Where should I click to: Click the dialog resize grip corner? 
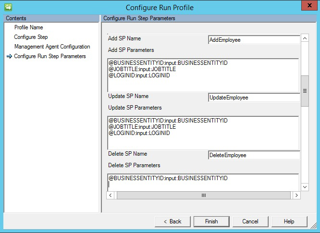pyautogui.click(x=313, y=225)
